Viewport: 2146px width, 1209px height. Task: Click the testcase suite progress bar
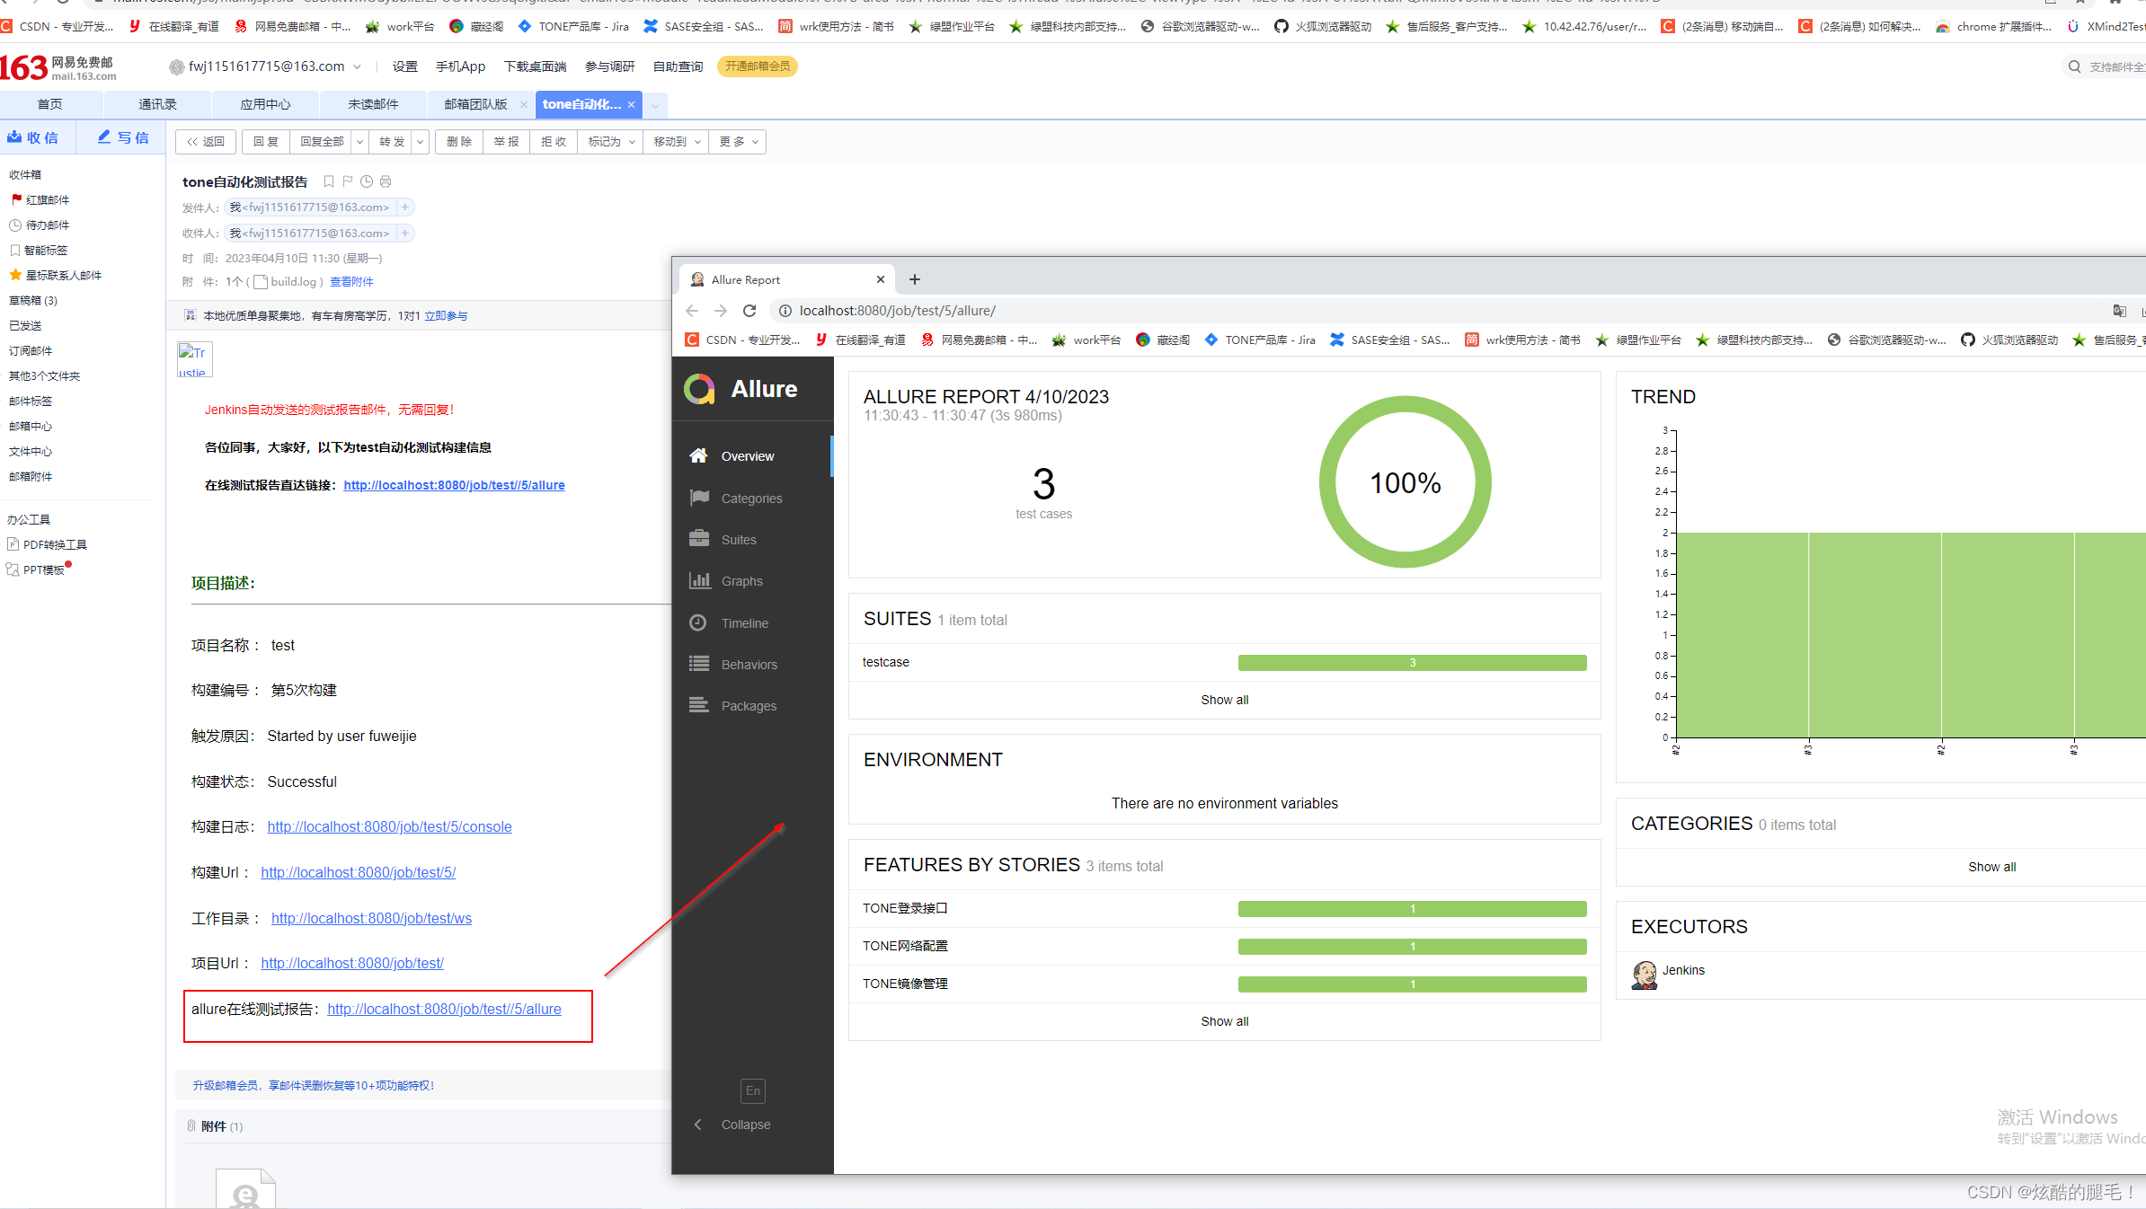1412,663
